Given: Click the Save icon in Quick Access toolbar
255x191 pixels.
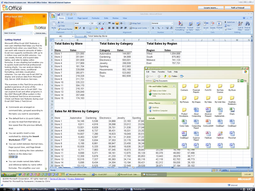Looking at the screenshot, I should (x=59, y=14).
